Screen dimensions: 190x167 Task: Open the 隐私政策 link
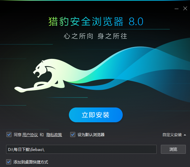54,135
